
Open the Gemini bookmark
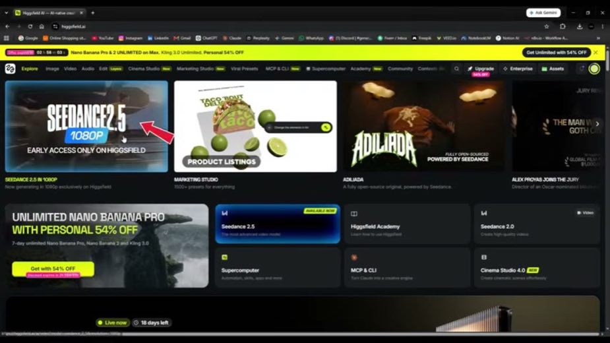(x=284, y=38)
